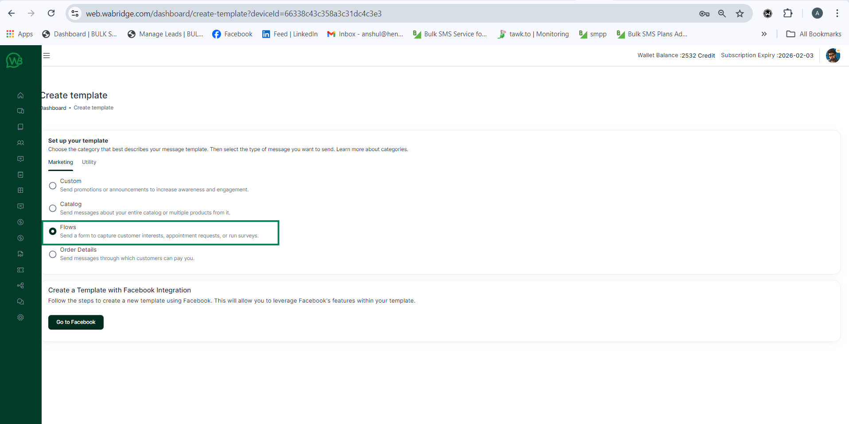
Task: Switch to the Marketing tab
Action: (61, 162)
